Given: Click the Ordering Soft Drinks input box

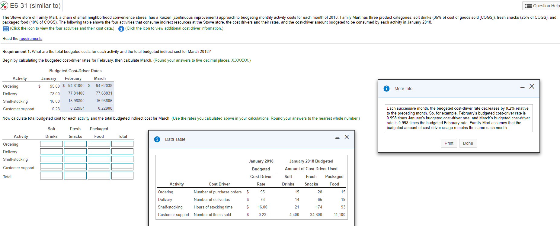Looking at the screenshot, I should (51, 144).
